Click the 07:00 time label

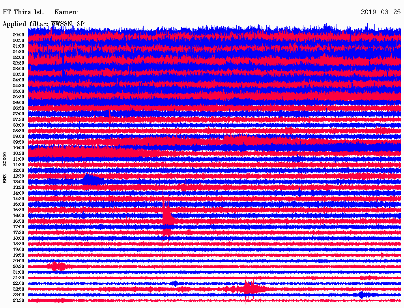[x=19, y=114]
